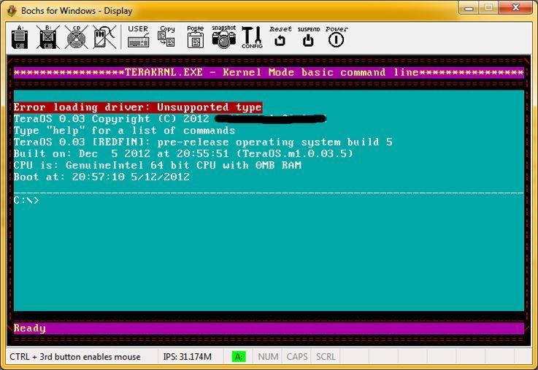Click the 'Built on: Dec 5 2012' line
The height and width of the screenshot is (370, 538).
[x=183, y=154]
